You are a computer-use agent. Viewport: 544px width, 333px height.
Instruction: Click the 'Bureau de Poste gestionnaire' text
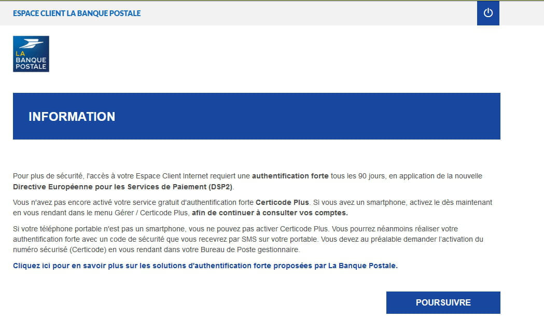(250, 249)
